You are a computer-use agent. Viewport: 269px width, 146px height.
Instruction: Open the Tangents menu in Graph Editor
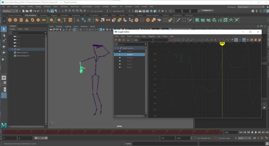151,36
